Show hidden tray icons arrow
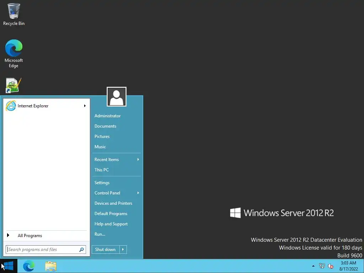Viewport: 364px width, 273px height. pyautogui.click(x=313, y=266)
